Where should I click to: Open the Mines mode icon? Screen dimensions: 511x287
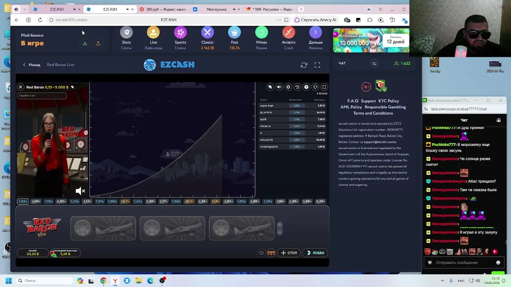pyautogui.click(x=261, y=33)
